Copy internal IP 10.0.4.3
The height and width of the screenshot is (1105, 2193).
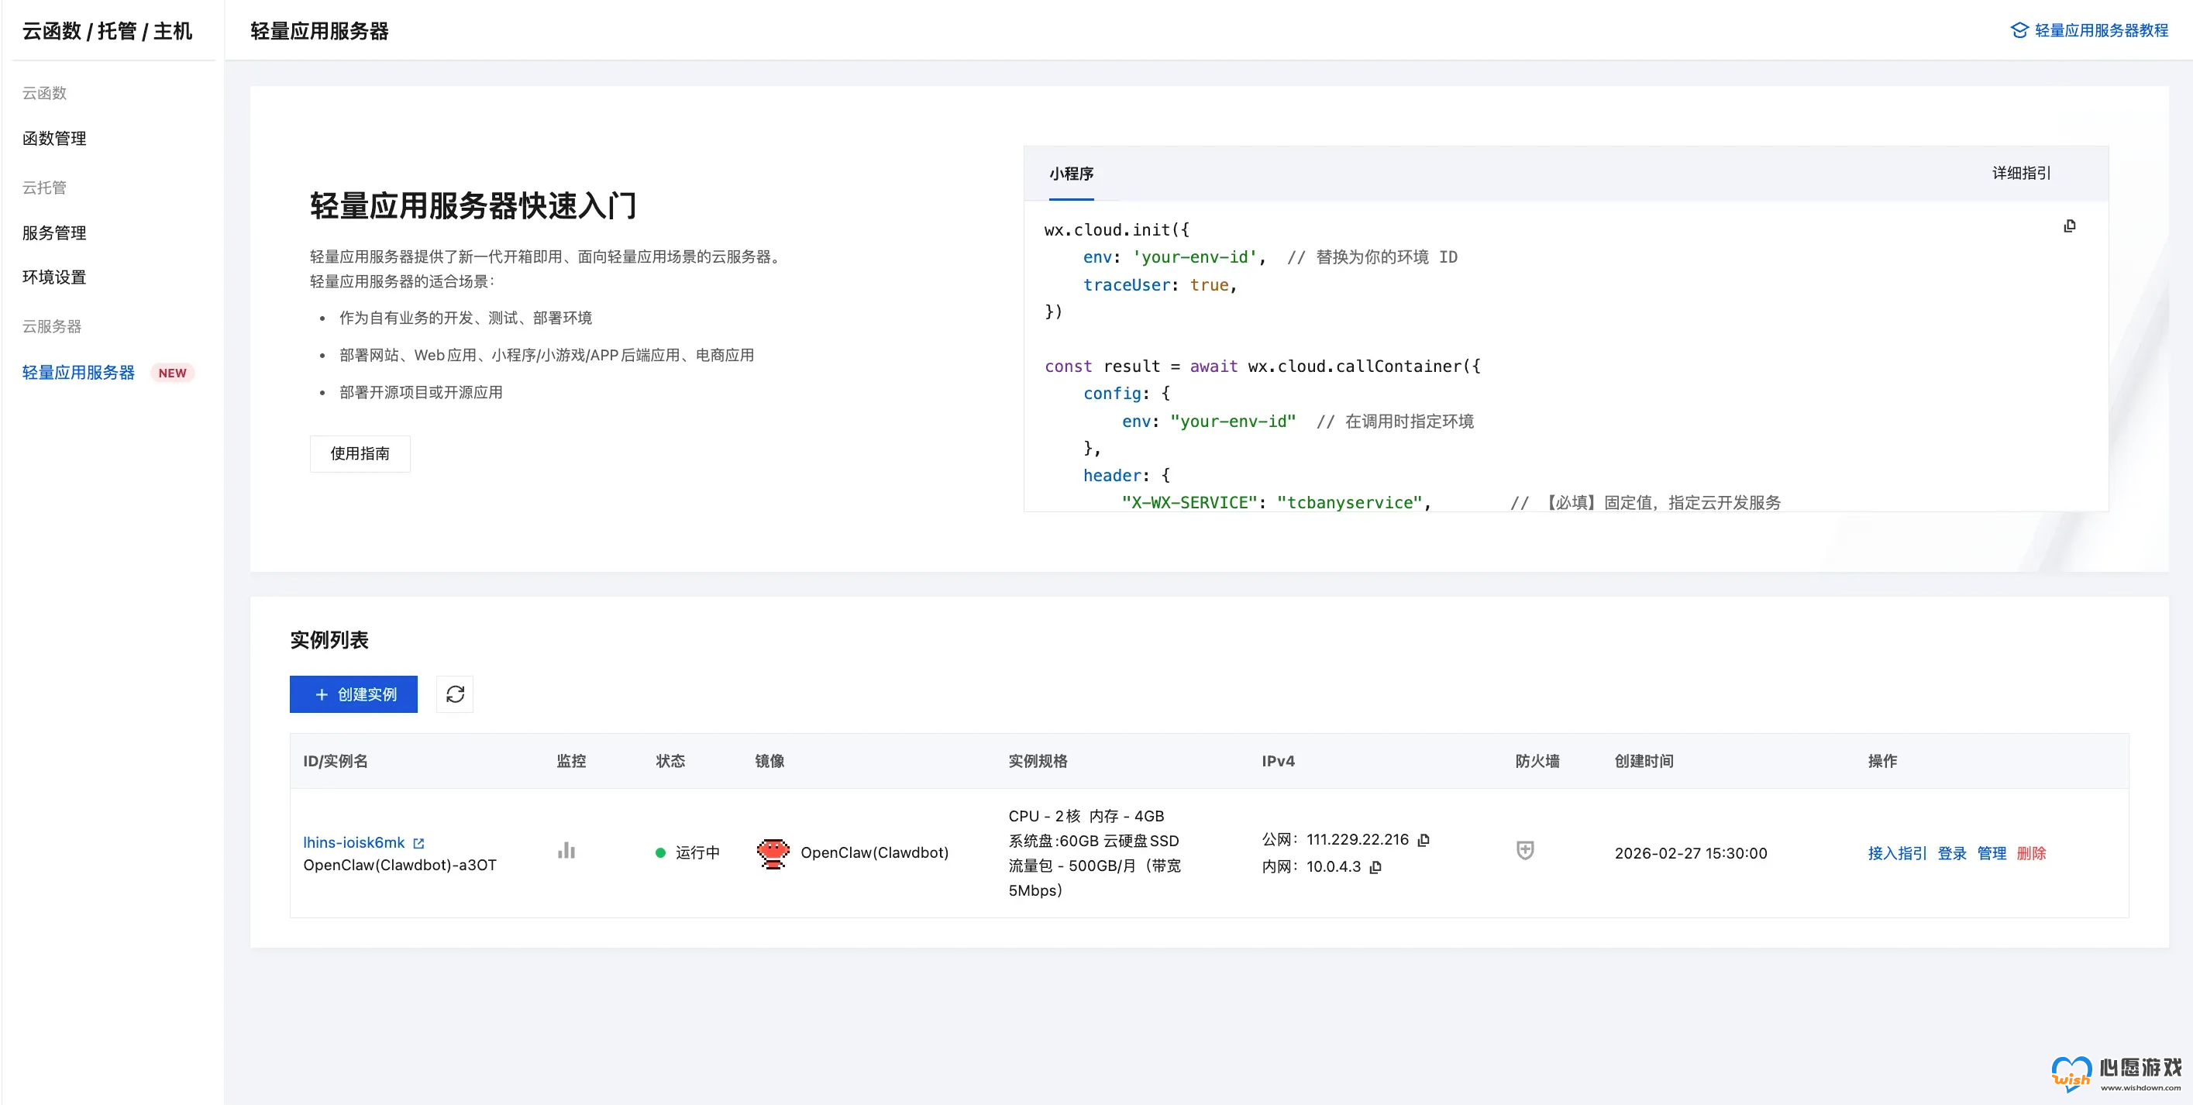tap(1375, 866)
